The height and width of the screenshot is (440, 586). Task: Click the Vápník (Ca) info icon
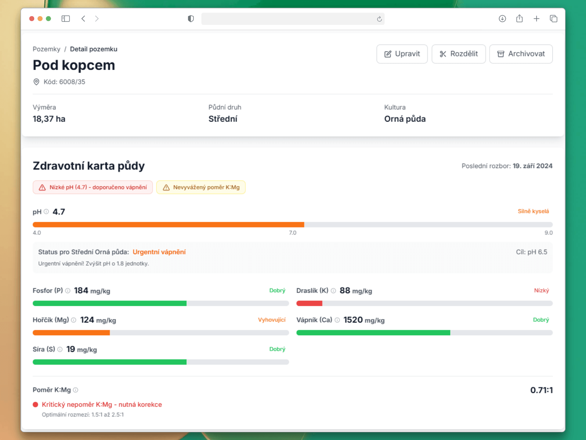coord(337,320)
